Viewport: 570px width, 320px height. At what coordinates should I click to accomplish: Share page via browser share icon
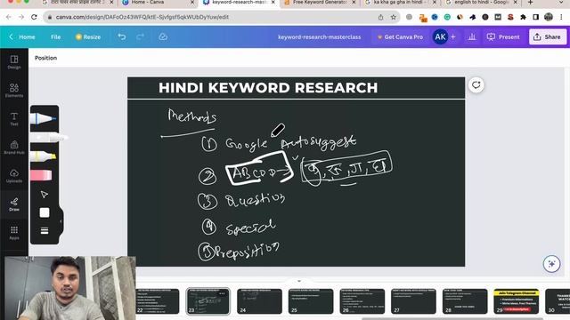point(380,17)
